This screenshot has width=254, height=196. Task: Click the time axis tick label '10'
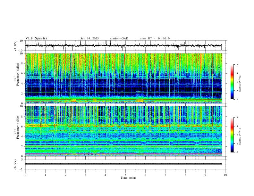(x=225, y=175)
